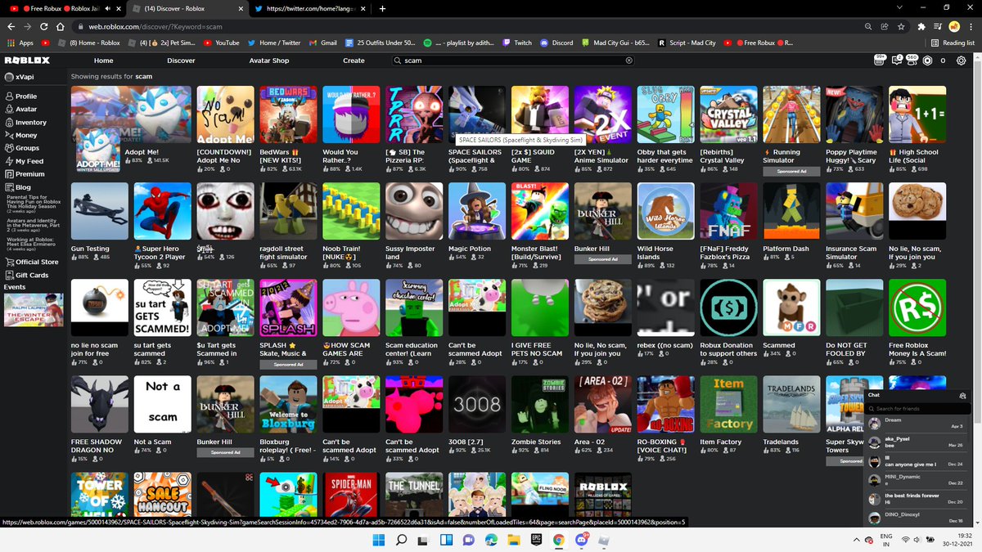Click the search magnifier icon in Roblox header
This screenshot has height=552, width=982.
pyautogui.click(x=398, y=61)
